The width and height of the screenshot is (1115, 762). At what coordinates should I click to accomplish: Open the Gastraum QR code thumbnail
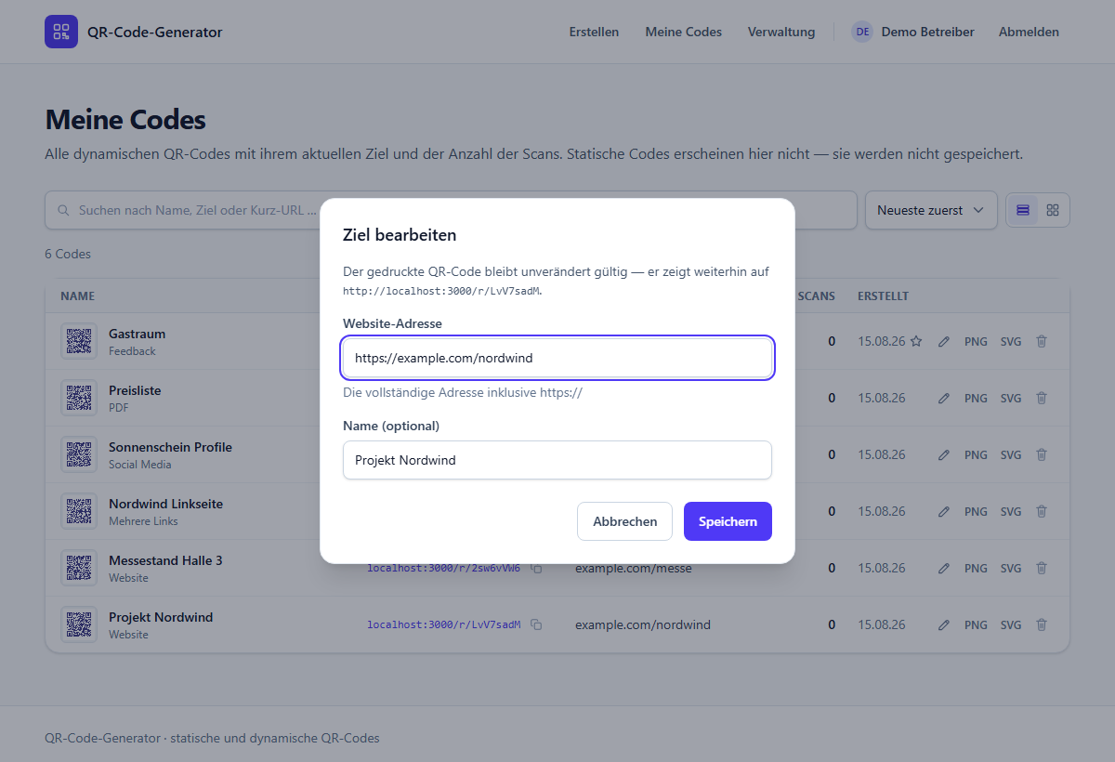(x=79, y=341)
